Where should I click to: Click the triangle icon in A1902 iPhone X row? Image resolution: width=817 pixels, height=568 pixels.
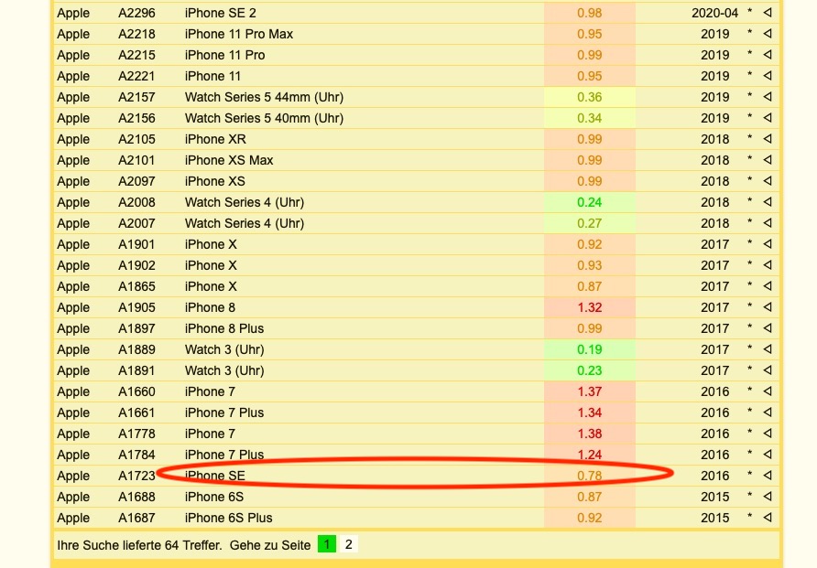click(x=768, y=264)
